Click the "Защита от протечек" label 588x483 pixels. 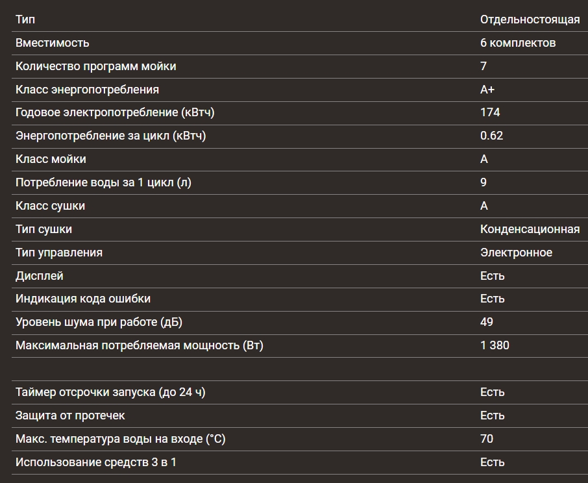tap(70, 415)
